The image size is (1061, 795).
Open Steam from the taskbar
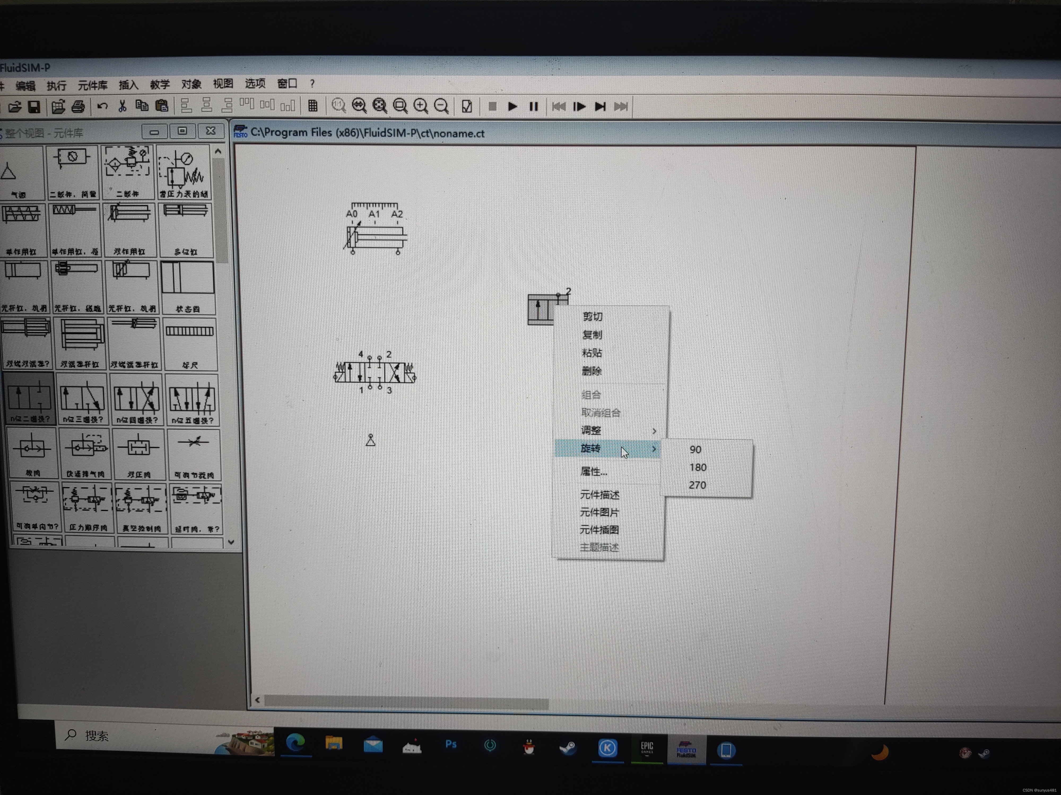tap(568, 748)
